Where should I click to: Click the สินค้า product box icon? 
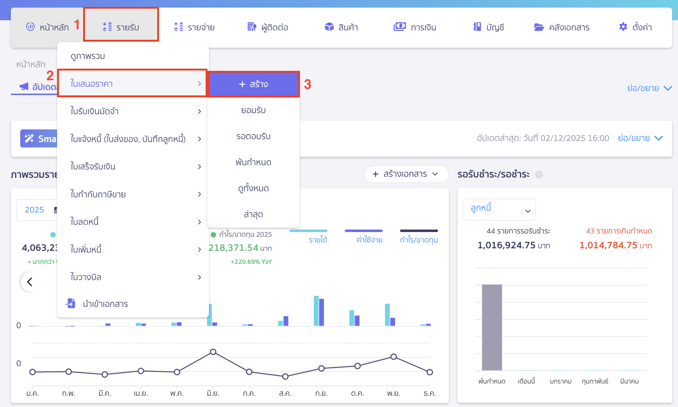(x=329, y=27)
